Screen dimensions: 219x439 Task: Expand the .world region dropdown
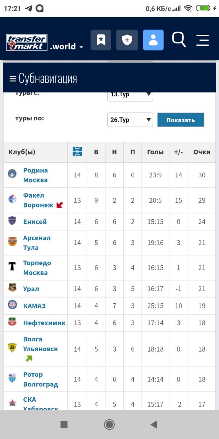(x=67, y=47)
